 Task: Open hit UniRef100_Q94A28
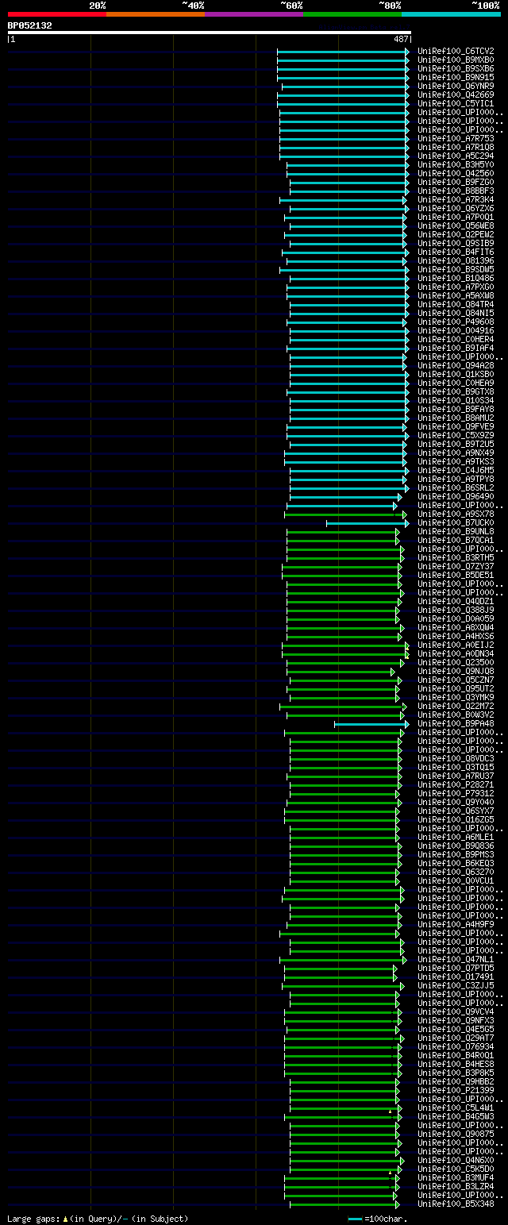click(456, 365)
